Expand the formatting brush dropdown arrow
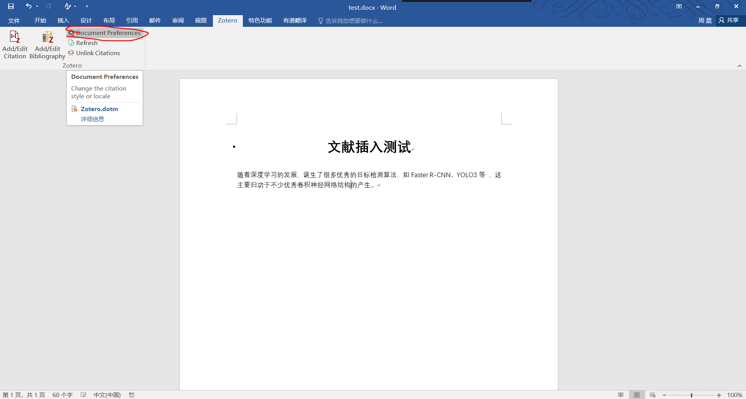The height and width of the screenshot is (399, 746). click(75, 6)
